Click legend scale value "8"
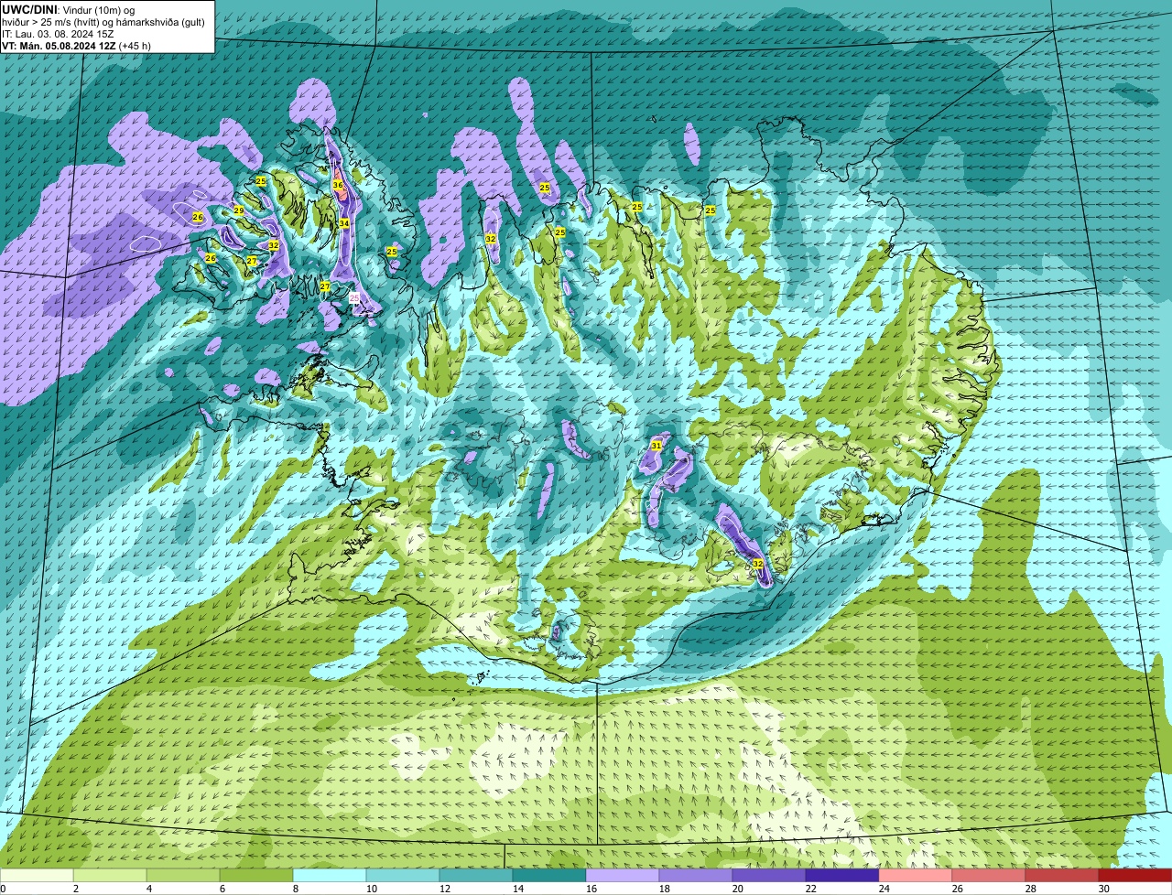Screen dimensions: 1172x895 tap(296, 889)
